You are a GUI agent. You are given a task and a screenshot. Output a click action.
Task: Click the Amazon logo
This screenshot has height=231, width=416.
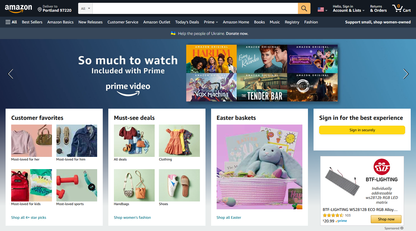tap(18, 9)
